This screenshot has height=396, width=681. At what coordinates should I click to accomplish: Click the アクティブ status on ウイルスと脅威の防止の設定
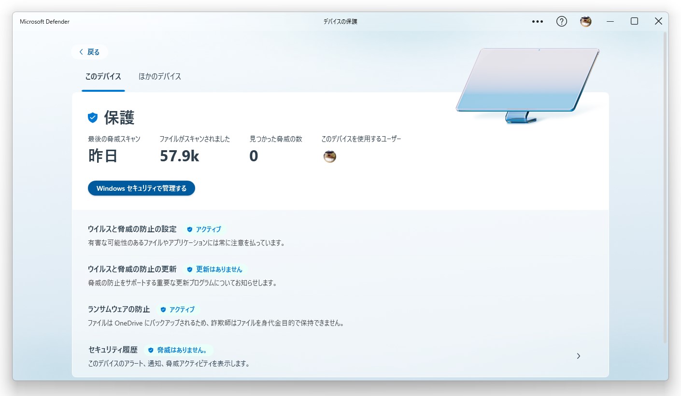(208, 229)
